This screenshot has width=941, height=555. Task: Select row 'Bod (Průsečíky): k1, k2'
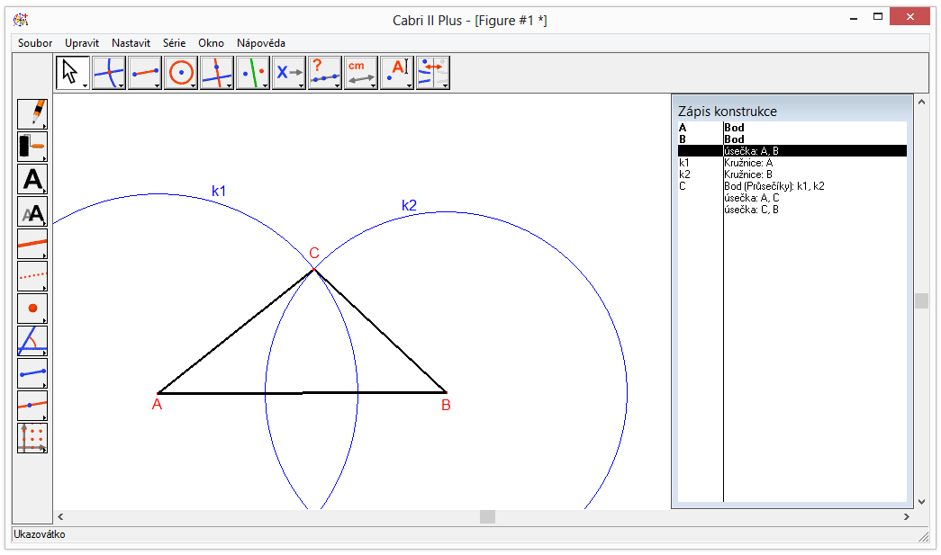(x=792, y=186)
